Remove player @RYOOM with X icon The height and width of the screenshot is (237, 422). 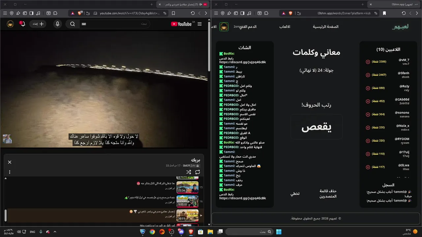(368, 141)
